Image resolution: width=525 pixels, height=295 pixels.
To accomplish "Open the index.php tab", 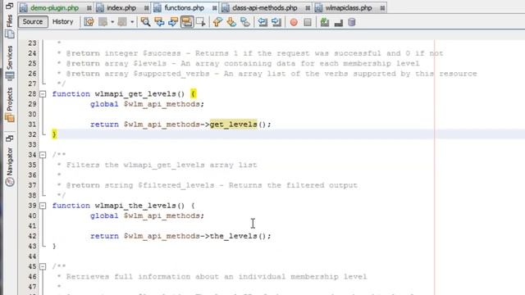I will pos(121,7).
